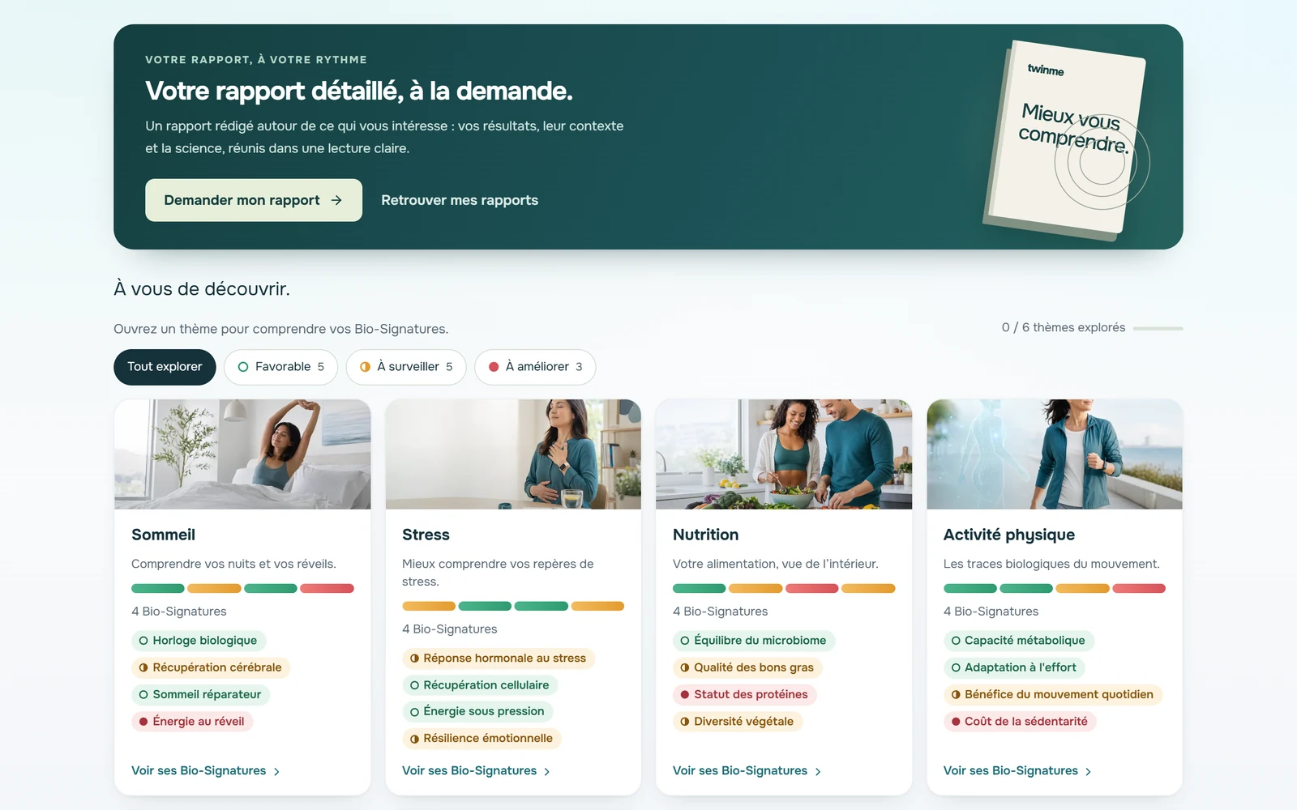1297x810 pixels.
Task: Filter themes by Favorable
Action: tap(280, 367)
